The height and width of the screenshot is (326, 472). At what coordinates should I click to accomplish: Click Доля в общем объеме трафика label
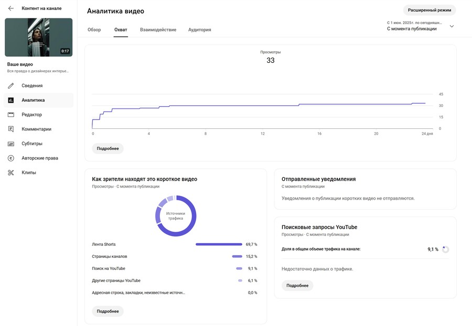pos(321,249)
